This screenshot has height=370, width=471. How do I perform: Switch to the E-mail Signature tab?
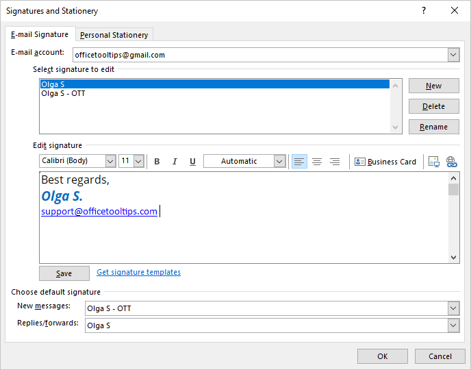pyautogui.click(x=40, y=34)
